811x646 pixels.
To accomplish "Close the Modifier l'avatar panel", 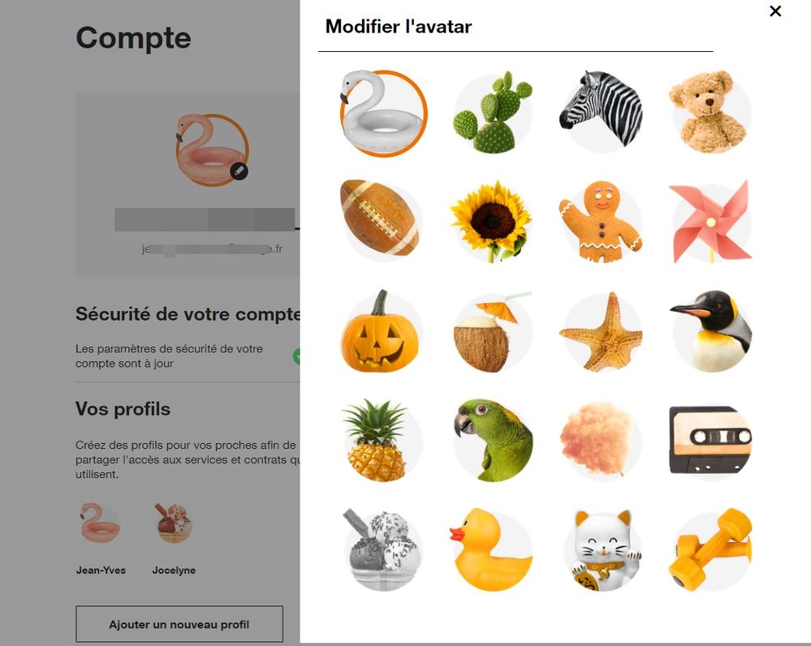I will point(774,11).
